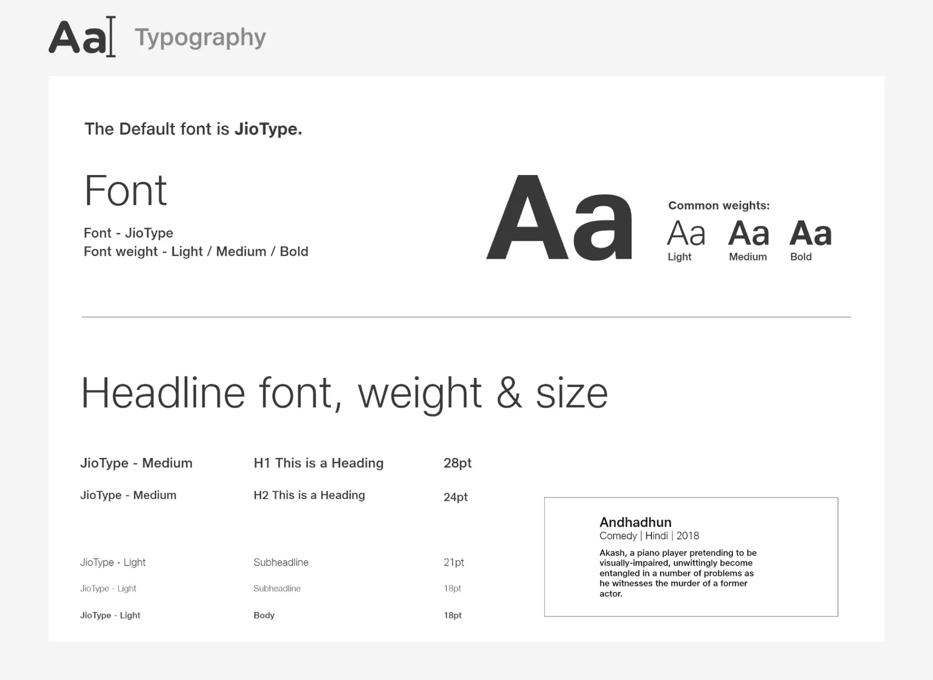
Task: Click 'H2 This is a Heading'
Action: [309, 495]
